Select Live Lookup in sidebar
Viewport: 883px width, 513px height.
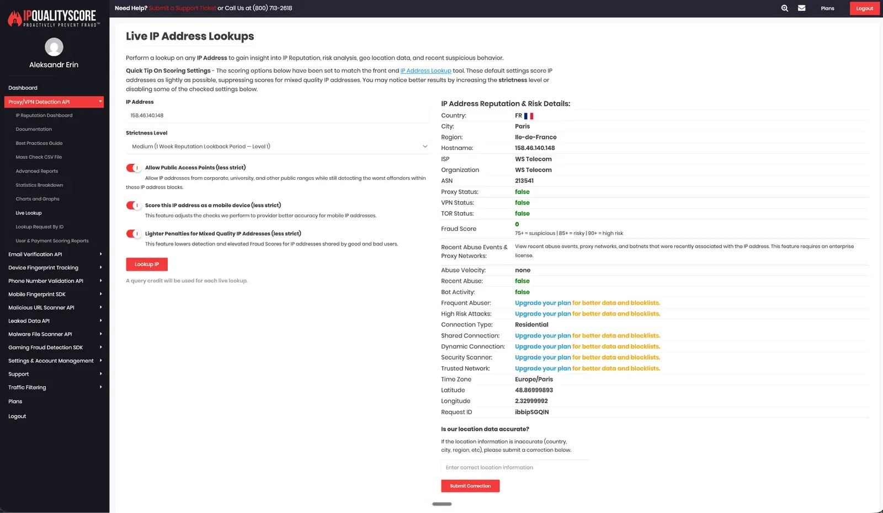(29, 213)
